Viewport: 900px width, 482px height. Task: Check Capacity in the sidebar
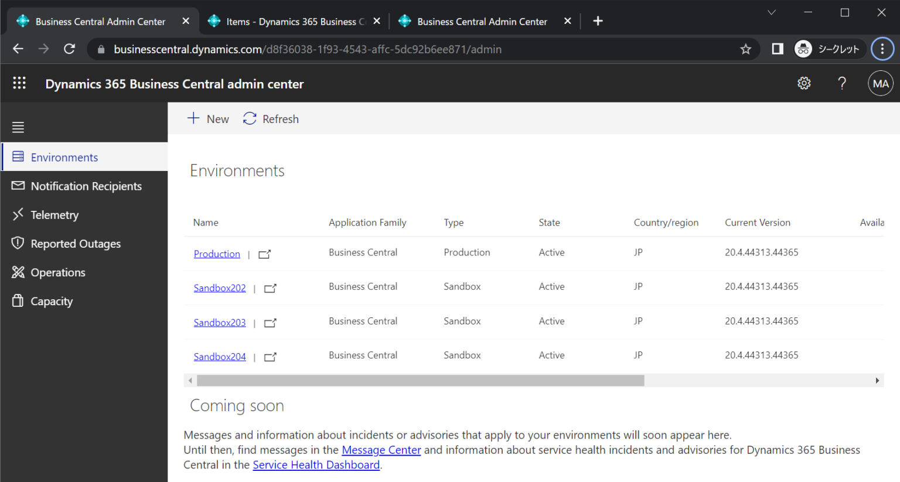pos(52,301)
